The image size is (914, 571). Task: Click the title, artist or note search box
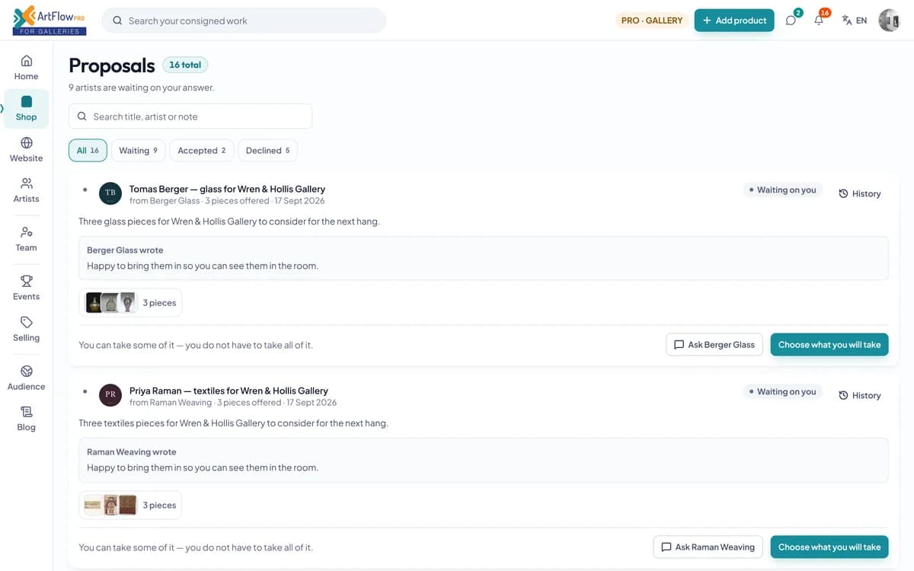coord(190,116)
